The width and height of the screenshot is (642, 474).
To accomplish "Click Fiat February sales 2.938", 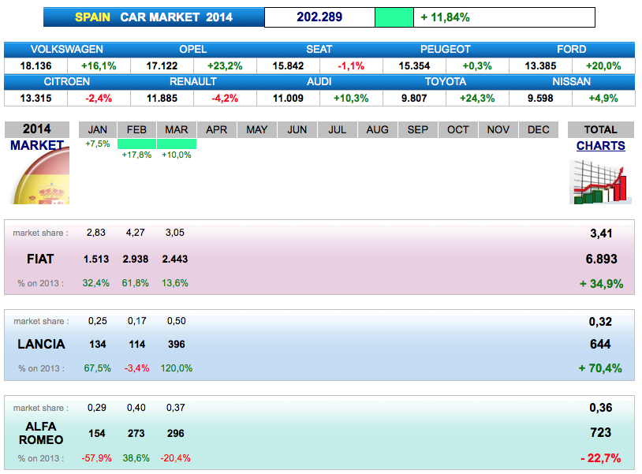I will pyautogui.click(x=136, y=259).
